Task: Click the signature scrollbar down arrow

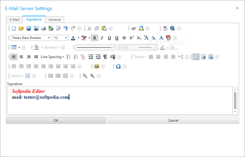Action: click(x=235, y=112)
